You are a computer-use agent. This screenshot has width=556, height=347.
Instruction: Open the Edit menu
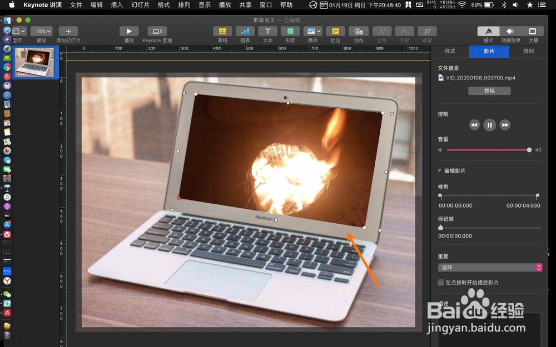96,5
